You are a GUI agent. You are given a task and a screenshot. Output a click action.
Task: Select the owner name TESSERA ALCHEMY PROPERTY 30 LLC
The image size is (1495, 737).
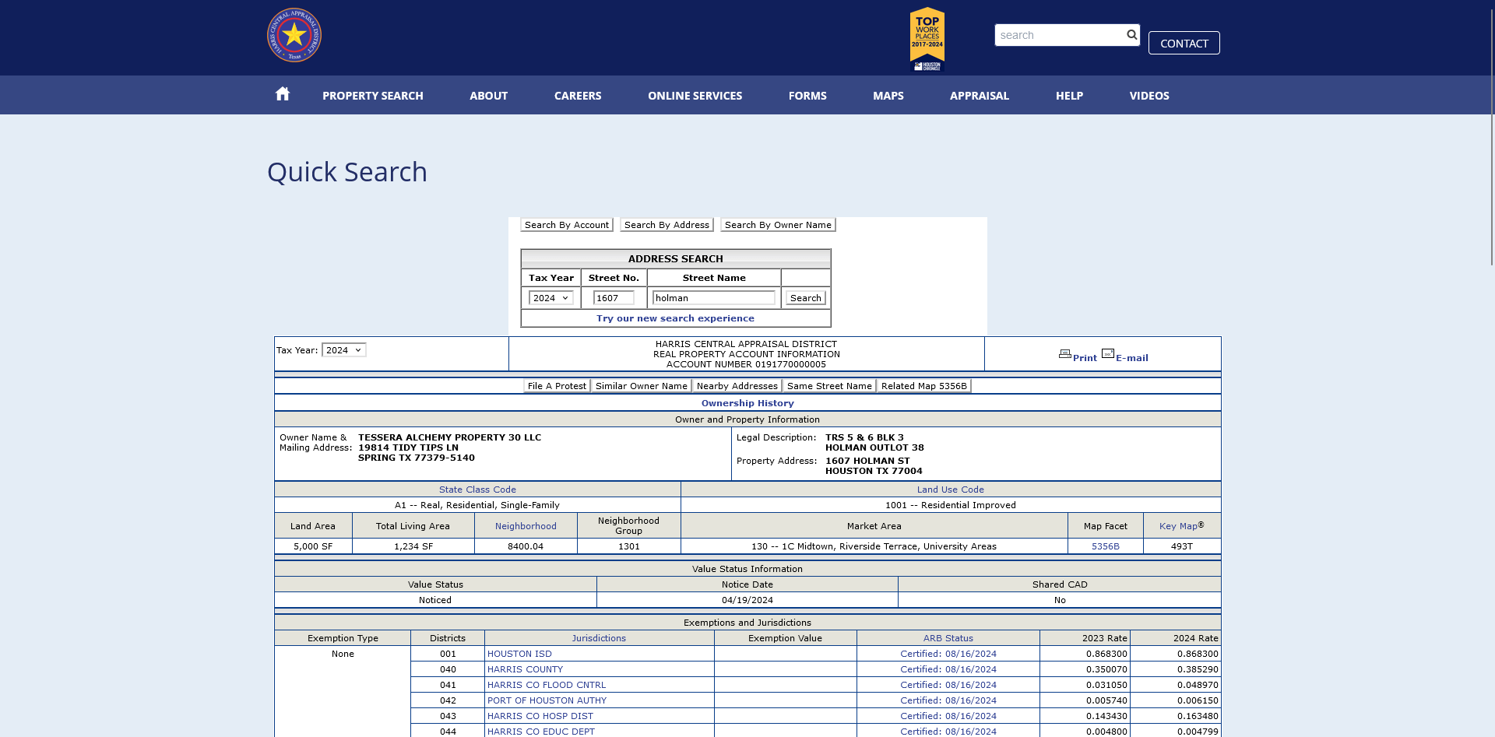[449, 437]
